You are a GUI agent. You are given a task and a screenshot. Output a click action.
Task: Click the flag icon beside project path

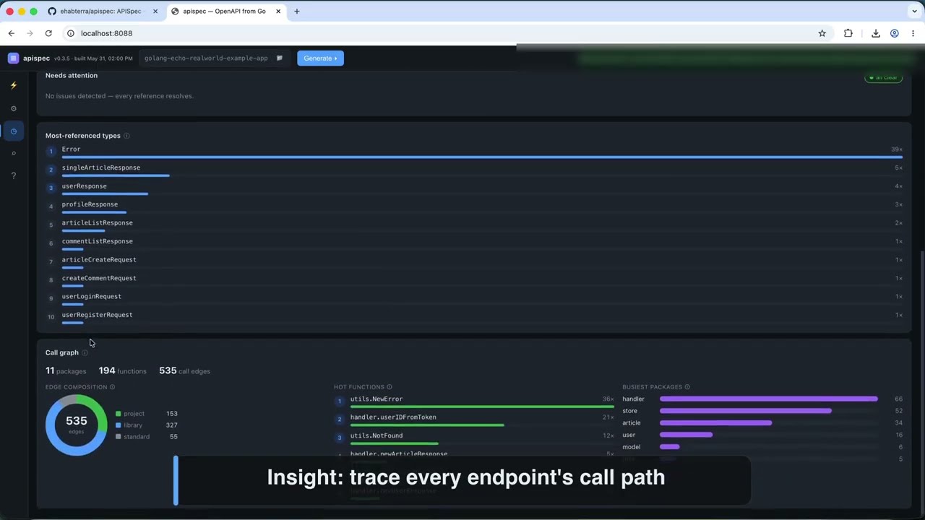point(280,58)
